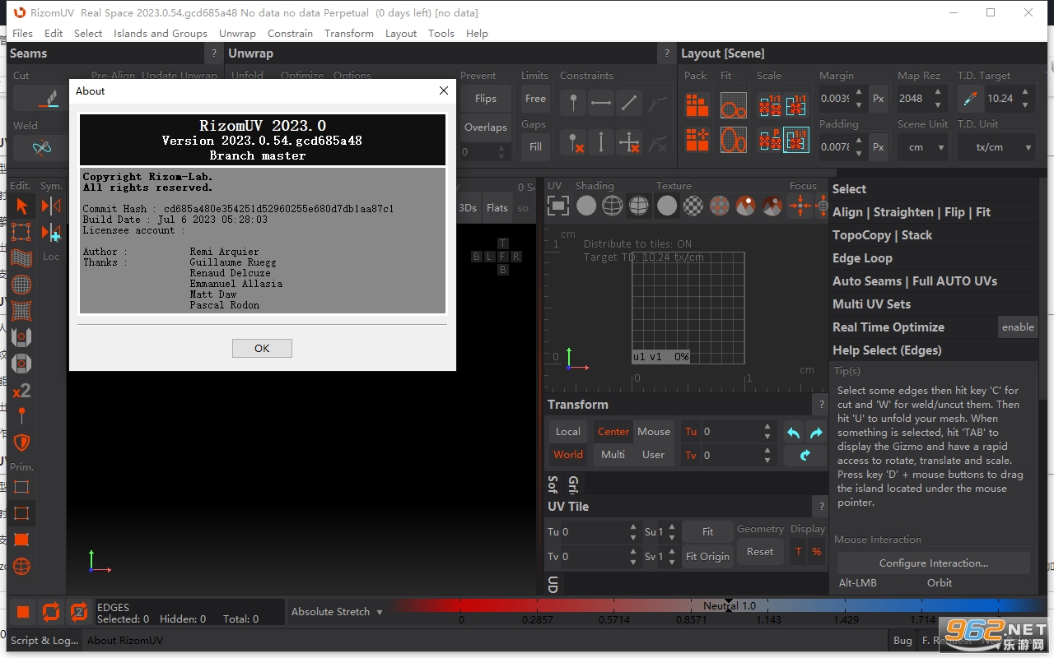Switch to World transform space
The image size is (1054, 658).
tap(567, 455)
